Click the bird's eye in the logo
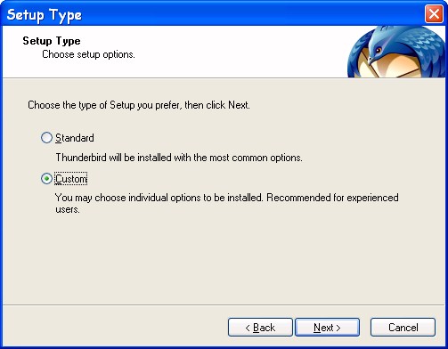Viewport: 448px width, 349px height. [x=379, y=50]
